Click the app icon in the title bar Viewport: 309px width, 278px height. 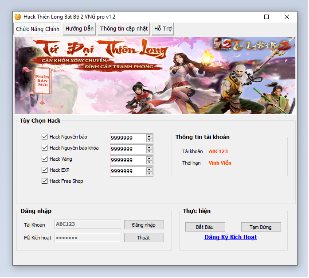[x=18, y=17]
